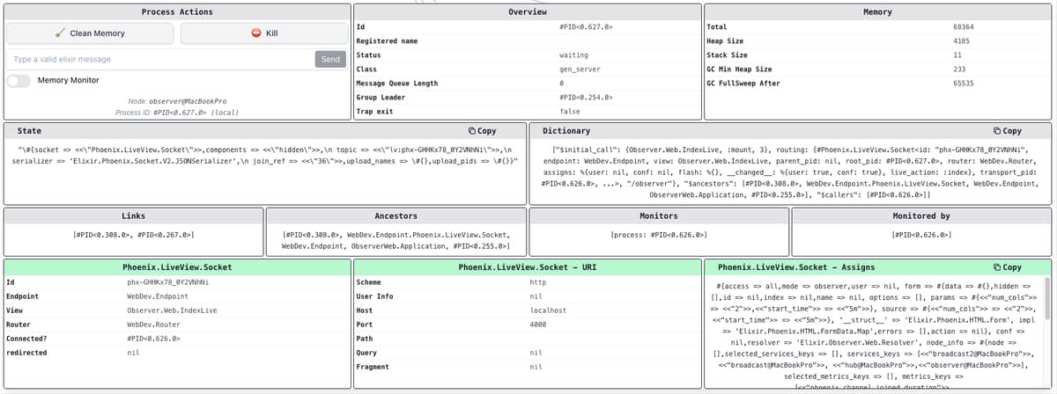Click the elixir message input field
Screen dimensions: 1057x394
159,59
